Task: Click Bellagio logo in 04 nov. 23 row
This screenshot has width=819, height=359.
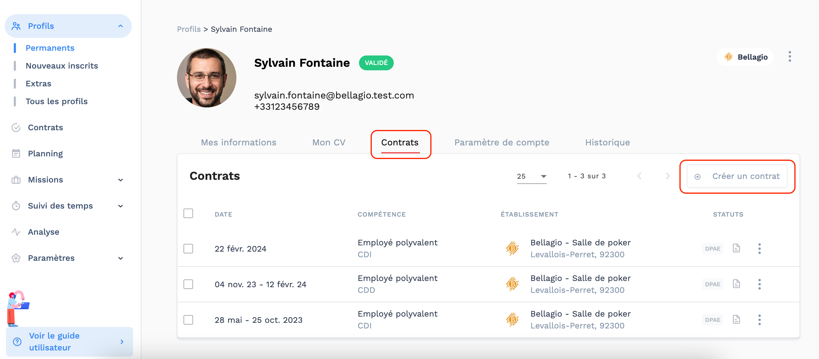Action: pyautogui.click(x=512, y=284)
